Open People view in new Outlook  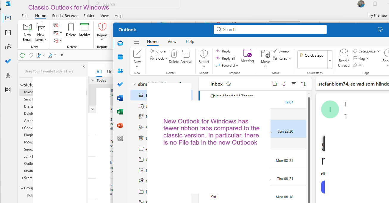click(x=120, y=70)
